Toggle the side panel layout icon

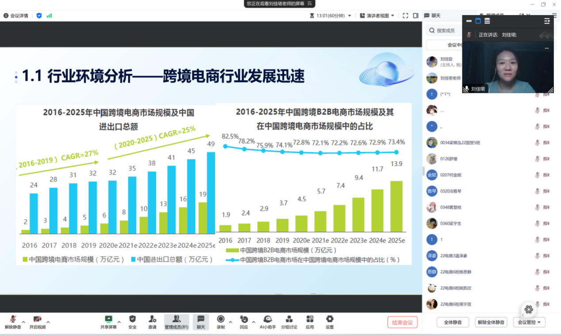coord(416,15)
